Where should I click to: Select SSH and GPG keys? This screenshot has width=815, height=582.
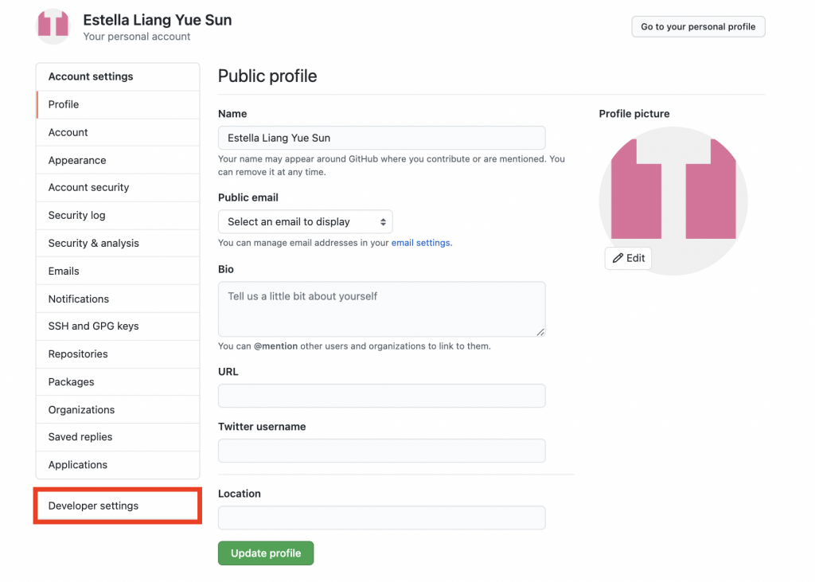[118, 326]
